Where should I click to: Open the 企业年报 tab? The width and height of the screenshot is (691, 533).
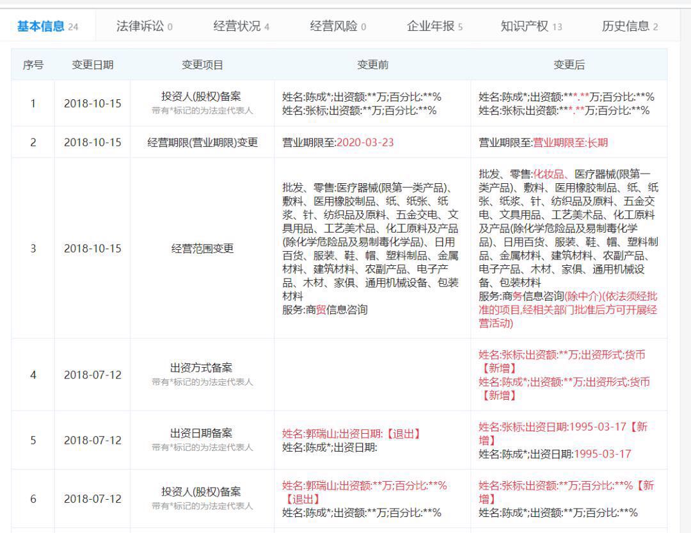click(x=434, y=26)
